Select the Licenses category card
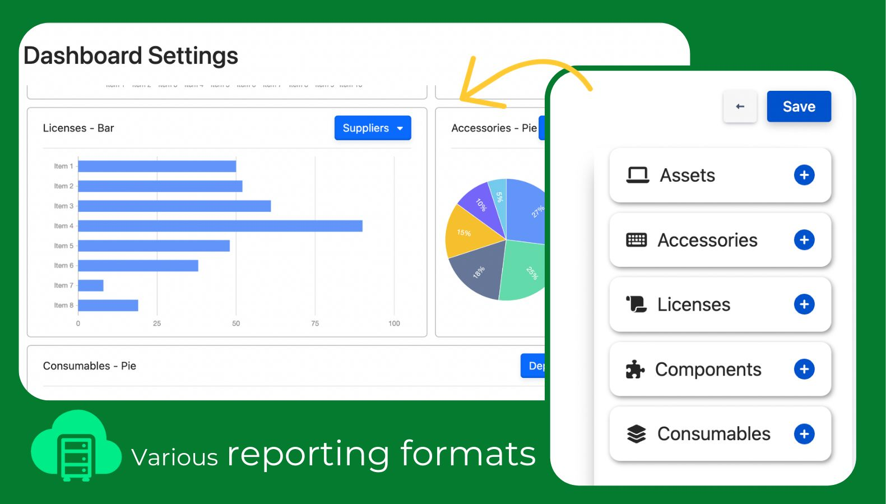The height and width of the screenshot is (504, 886). 720,304
